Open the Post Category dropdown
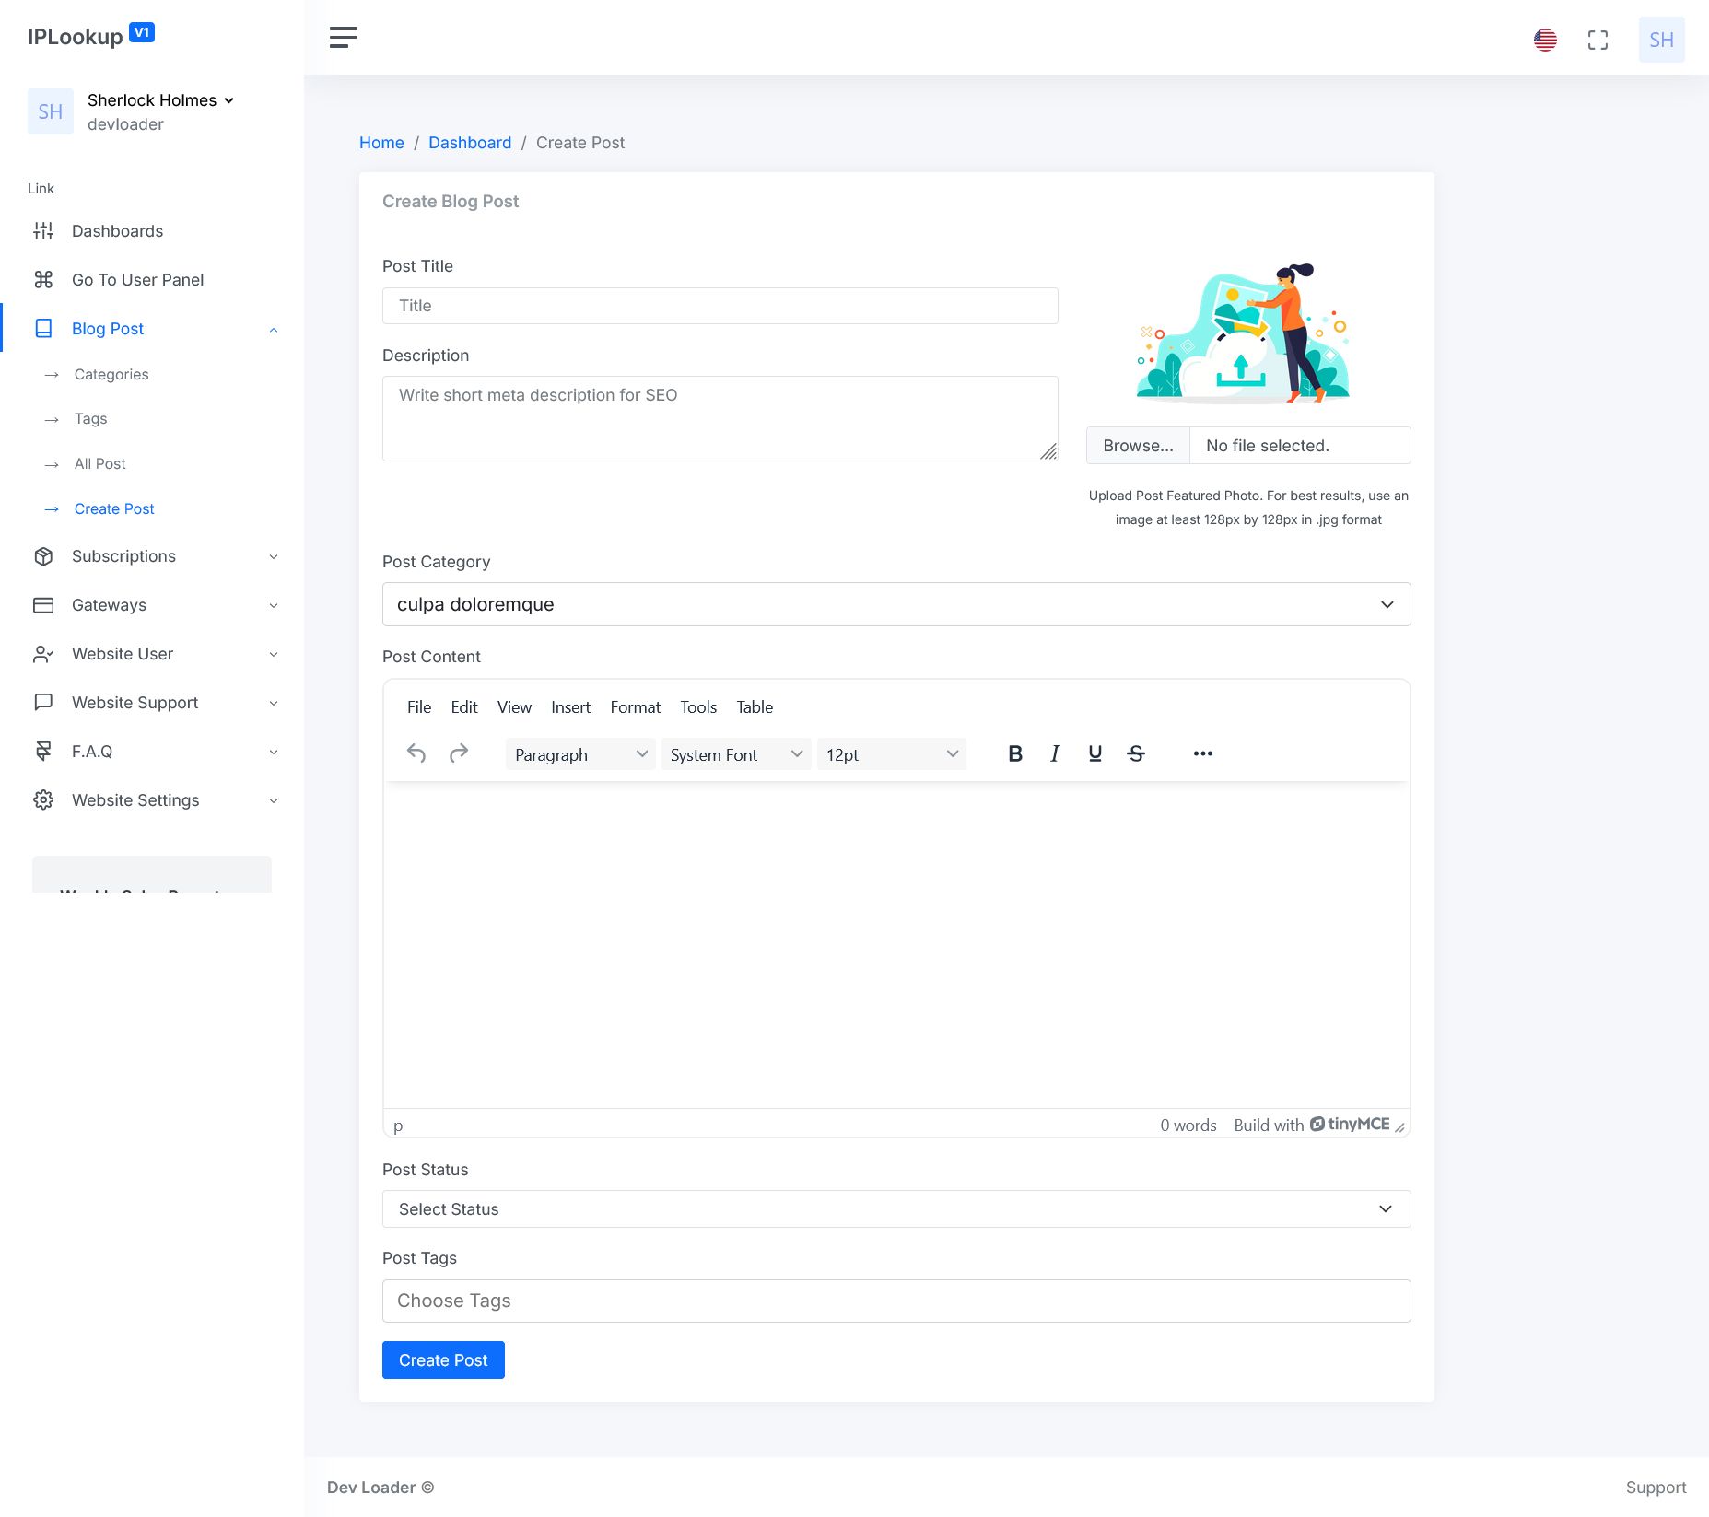 [896, 604]
